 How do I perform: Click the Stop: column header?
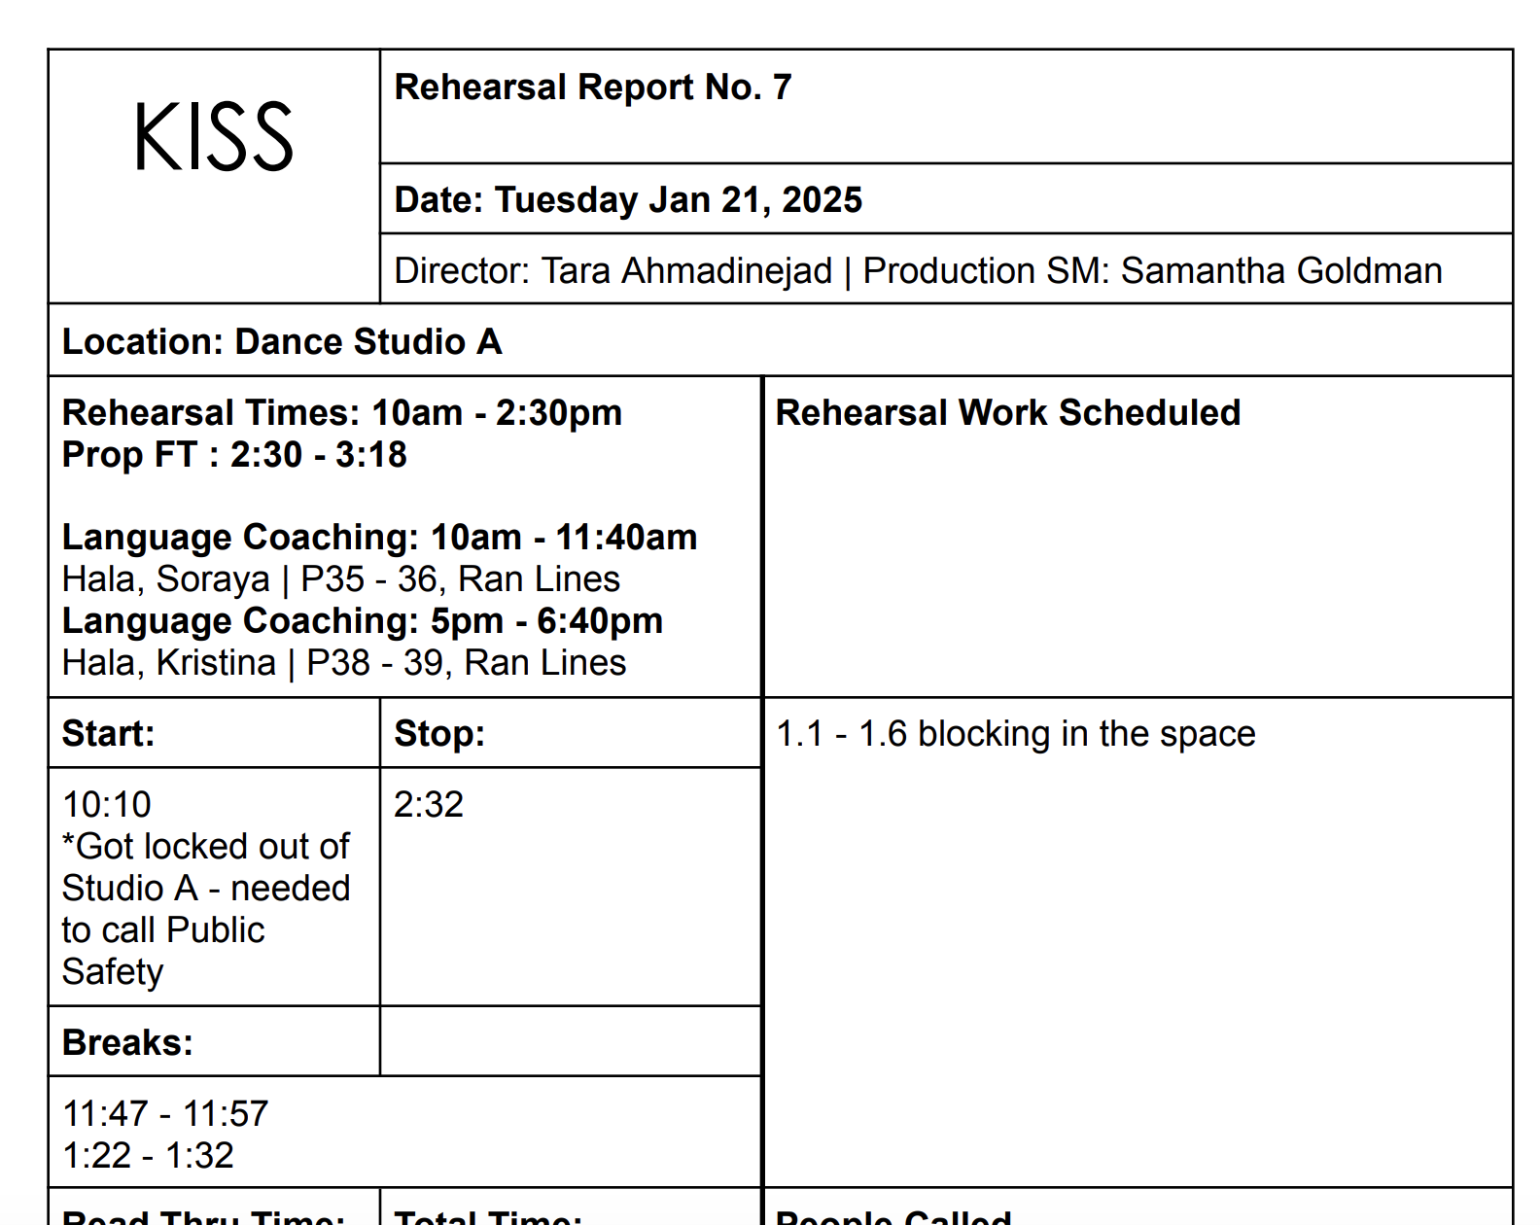click(571, 733)
